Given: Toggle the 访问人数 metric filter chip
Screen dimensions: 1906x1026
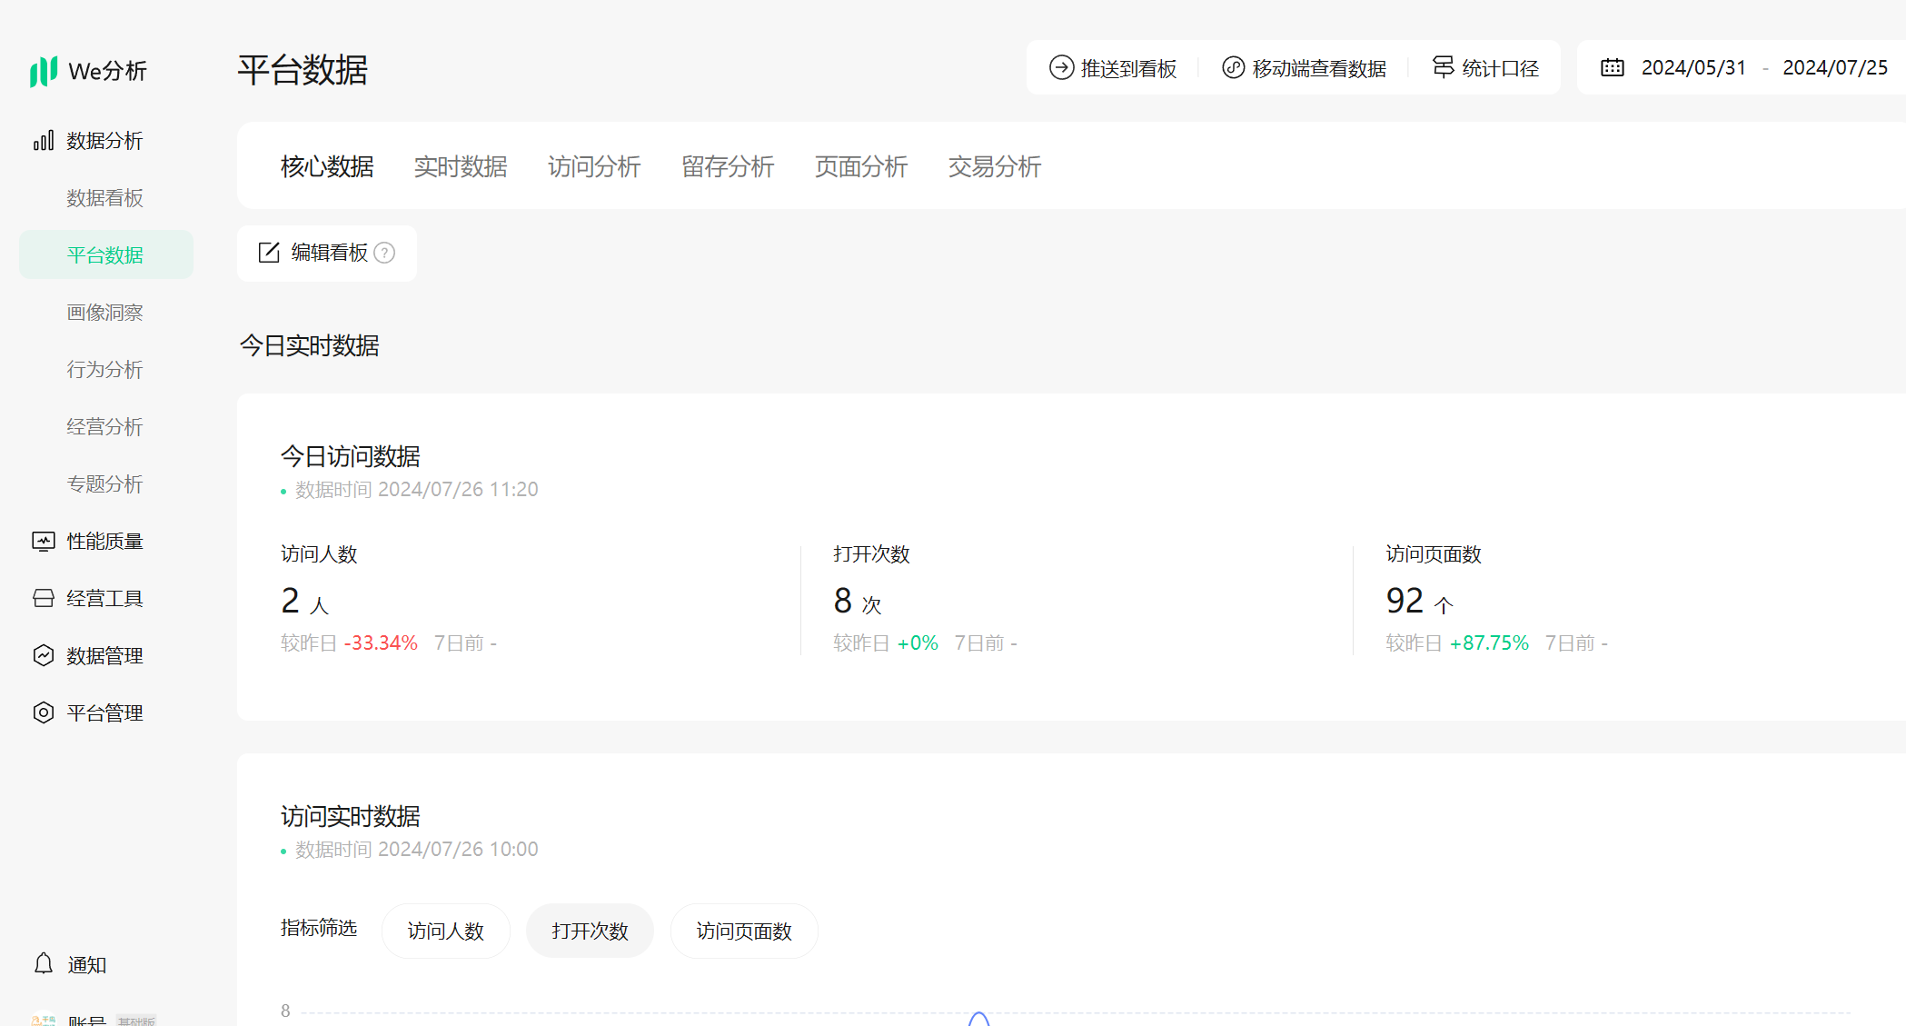Looking at the screenshot, I should (x=445, y=931).
